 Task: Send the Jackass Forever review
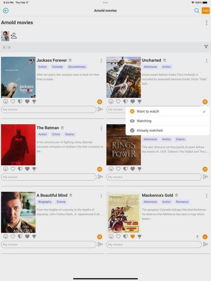click(x=100, y=109)
